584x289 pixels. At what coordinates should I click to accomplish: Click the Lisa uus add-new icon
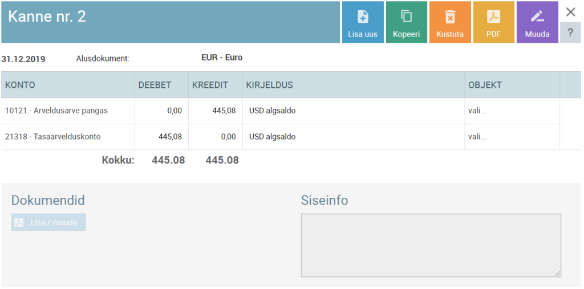click(363, 17)
